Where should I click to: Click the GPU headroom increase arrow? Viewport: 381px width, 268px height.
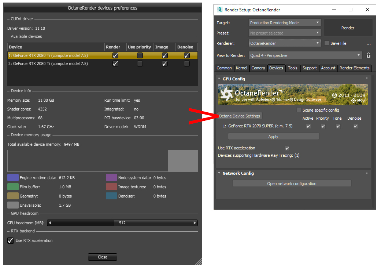tap(195, 223)
